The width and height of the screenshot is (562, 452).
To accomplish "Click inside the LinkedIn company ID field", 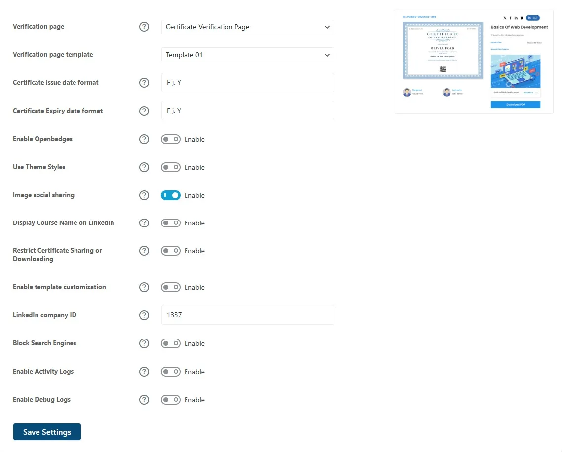I will pyautogui.click(x=247, y=315).
